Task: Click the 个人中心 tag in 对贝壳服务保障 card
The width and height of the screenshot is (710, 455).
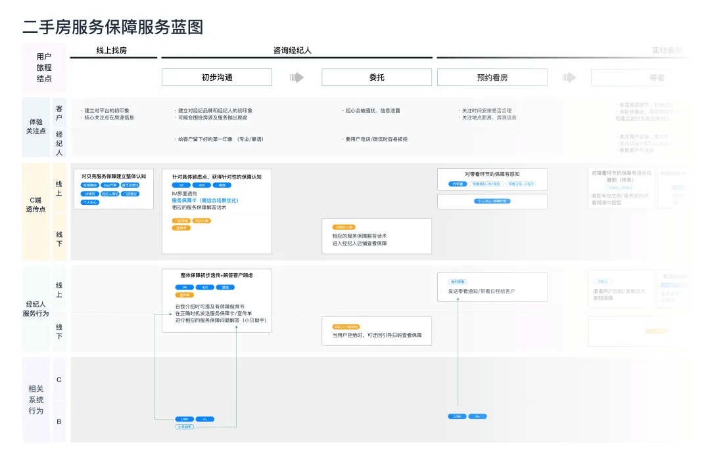Action: 89,202
